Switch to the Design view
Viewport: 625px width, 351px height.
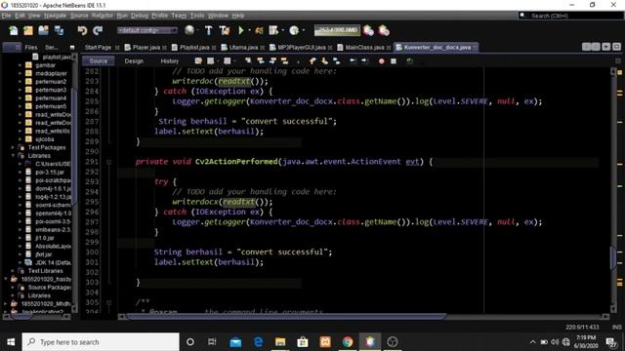tap(134, 60)
